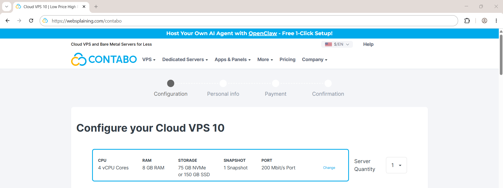
Task: Expand the Dedicated Servers menu
Action: point(185,60)
